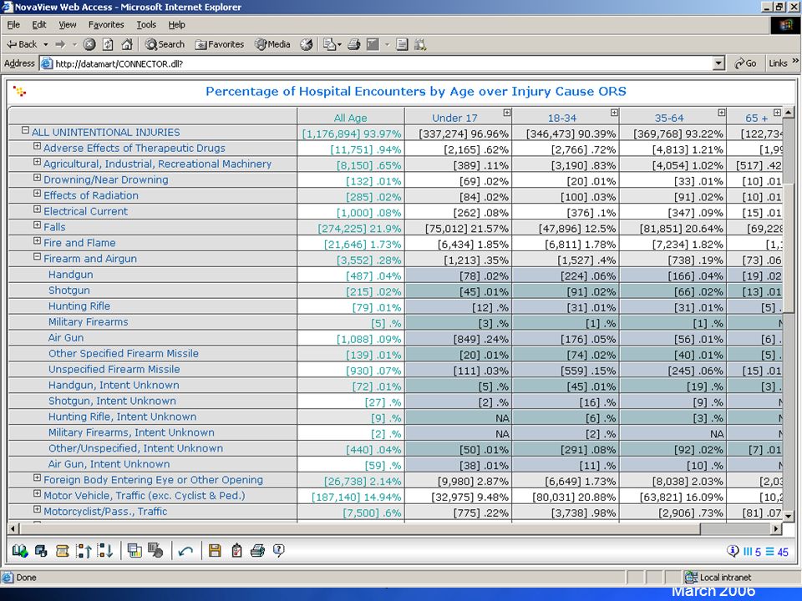Open the Tools menu
802x601 pixels.
click(146, 24)
